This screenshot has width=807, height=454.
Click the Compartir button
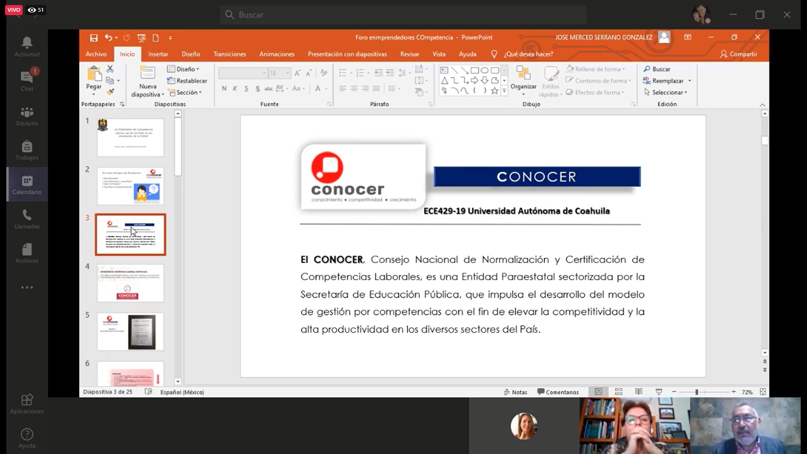pos(738,54)
